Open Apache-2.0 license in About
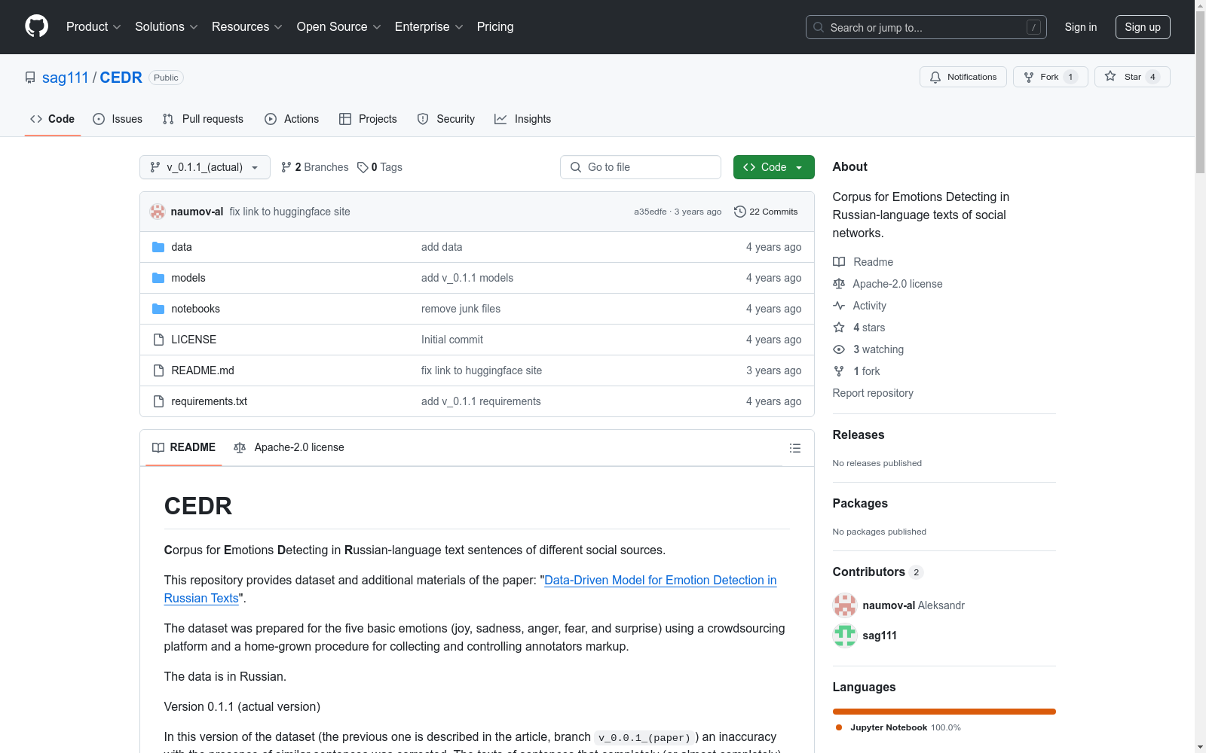 888,284
